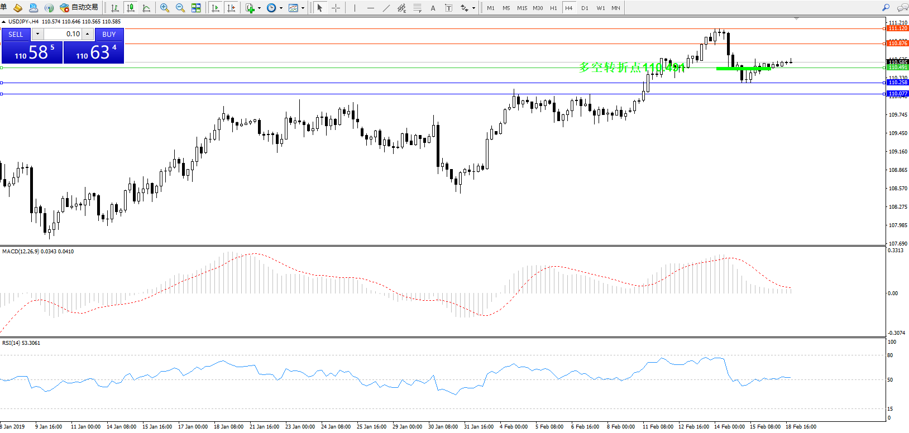The height and width of the screenshot is (433, 909).
Task: Open the periodicity clock dropdown arrow
Action: (x=281, y=8)
